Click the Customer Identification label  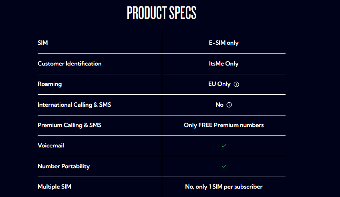(70, 64)
